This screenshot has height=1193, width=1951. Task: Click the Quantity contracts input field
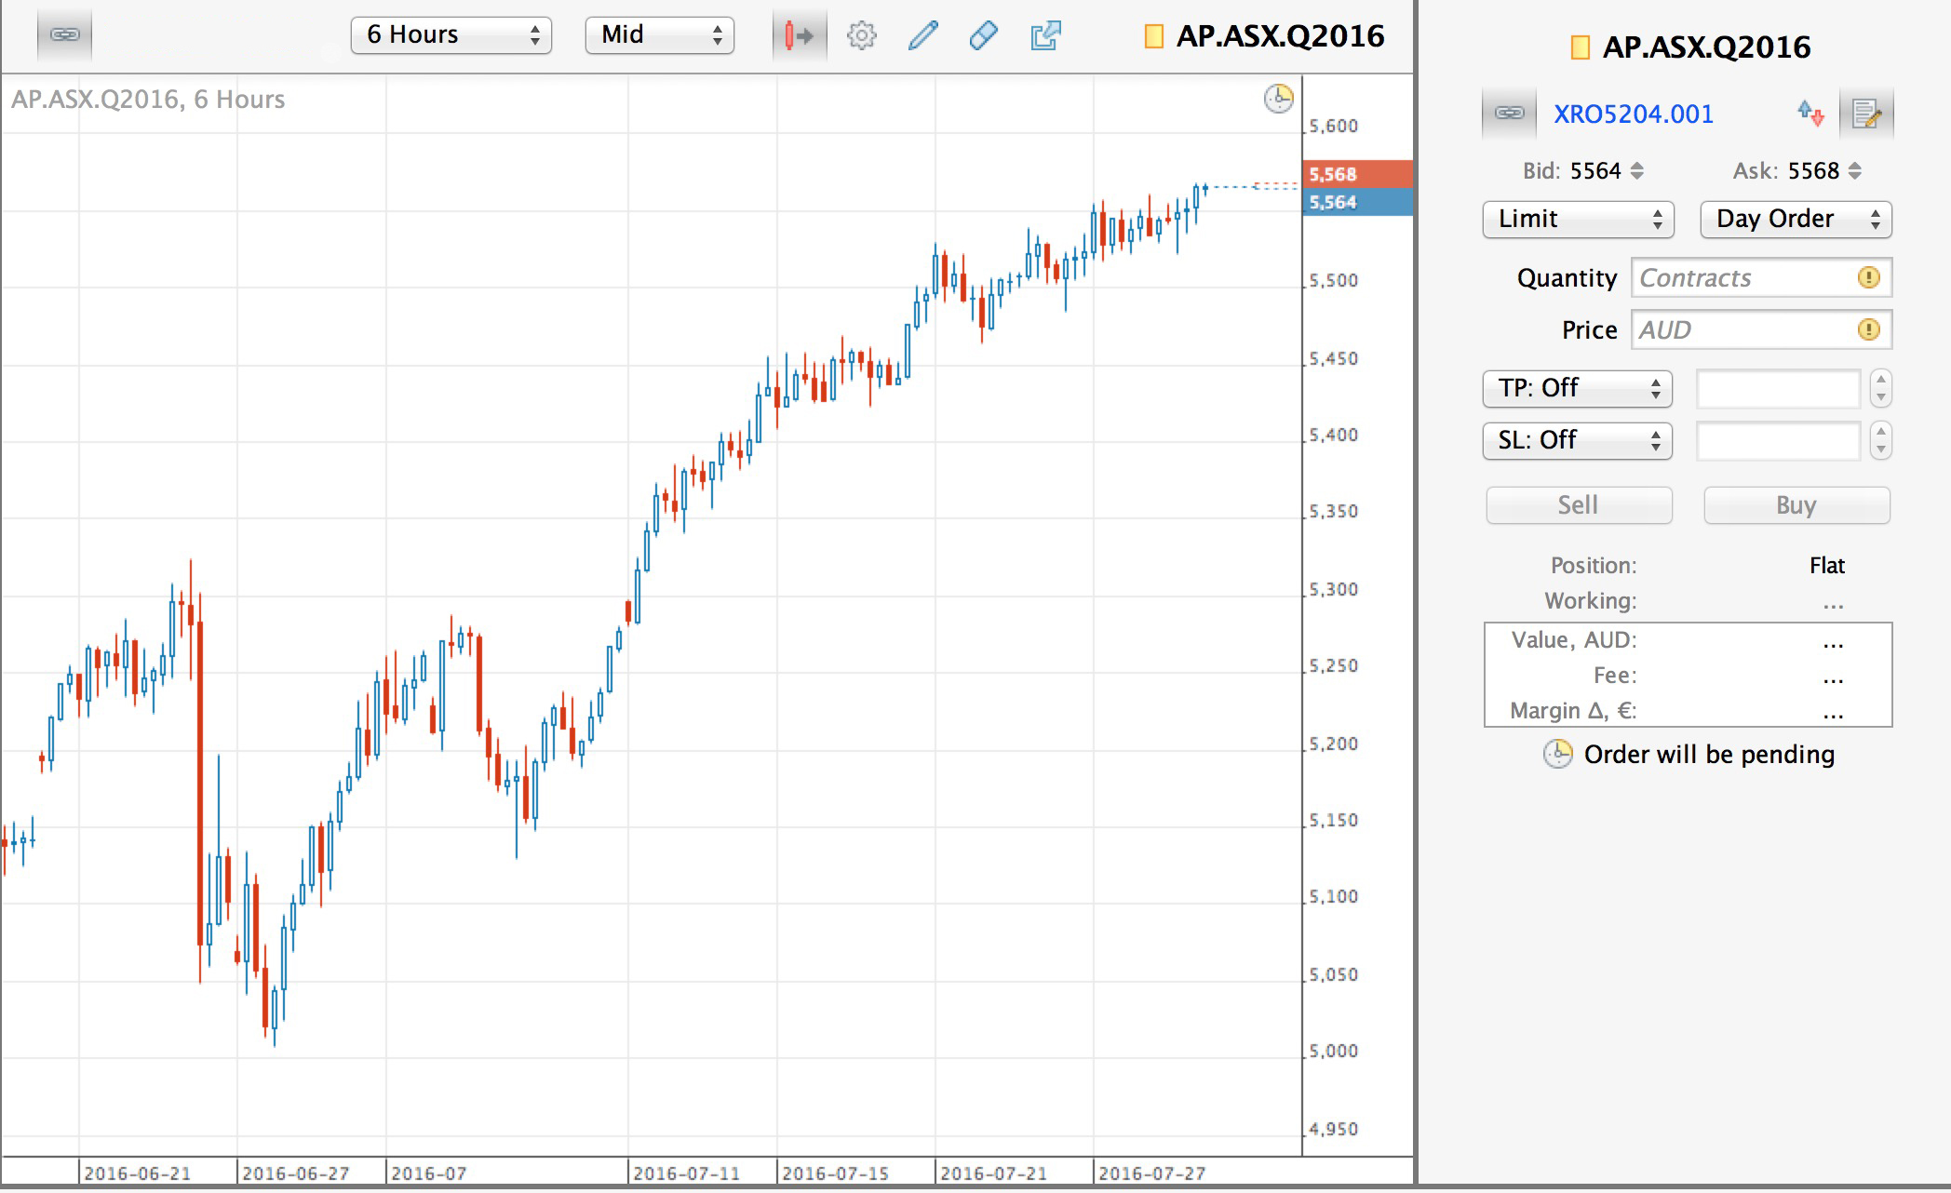coord(1745,278)
